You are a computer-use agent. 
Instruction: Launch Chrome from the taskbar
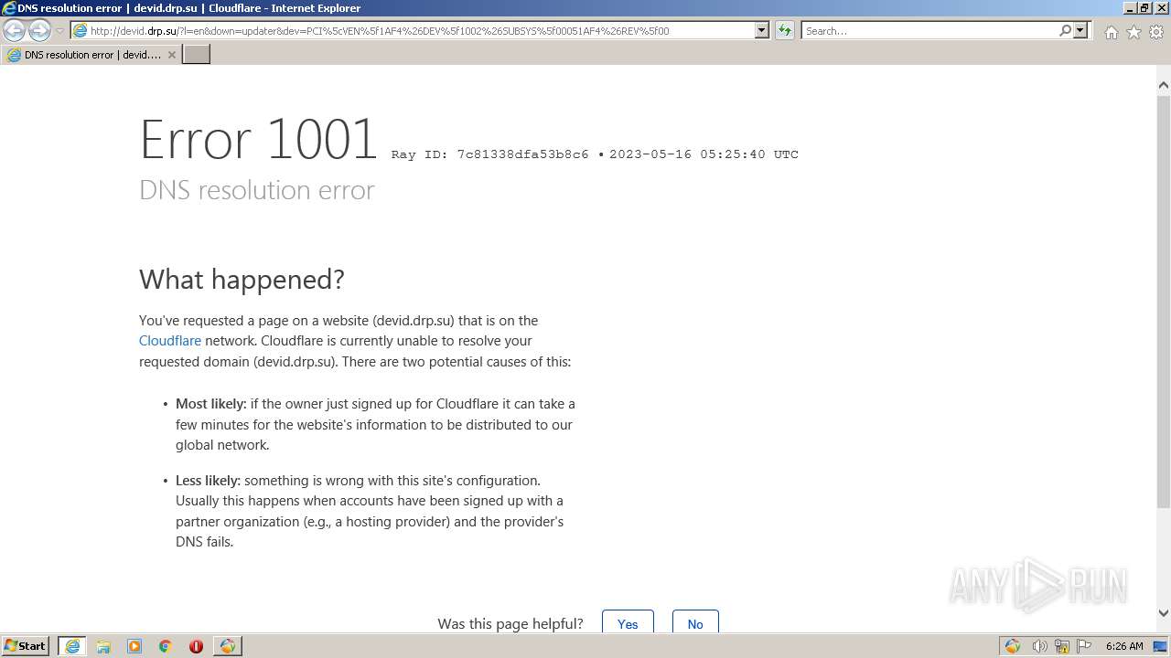click(x=166, y=646)
